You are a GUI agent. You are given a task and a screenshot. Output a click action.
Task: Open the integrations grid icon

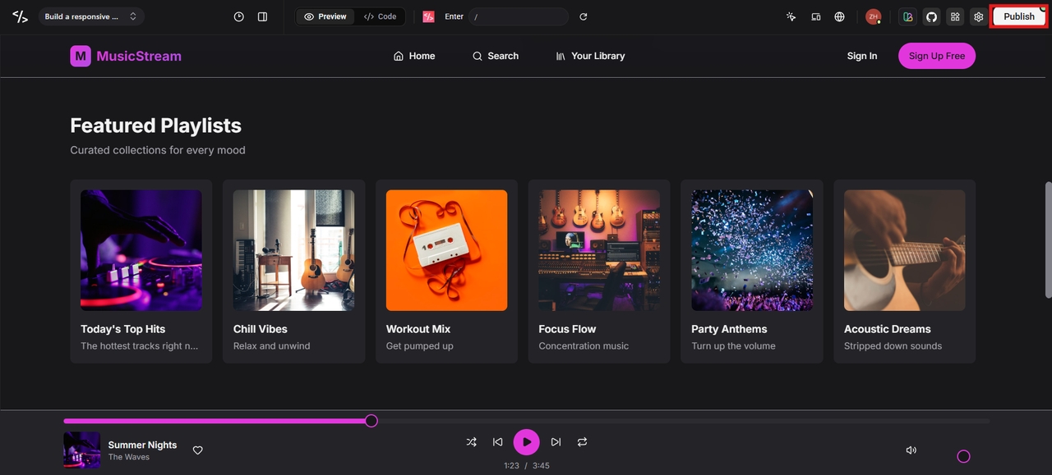[x=955, y=16]
